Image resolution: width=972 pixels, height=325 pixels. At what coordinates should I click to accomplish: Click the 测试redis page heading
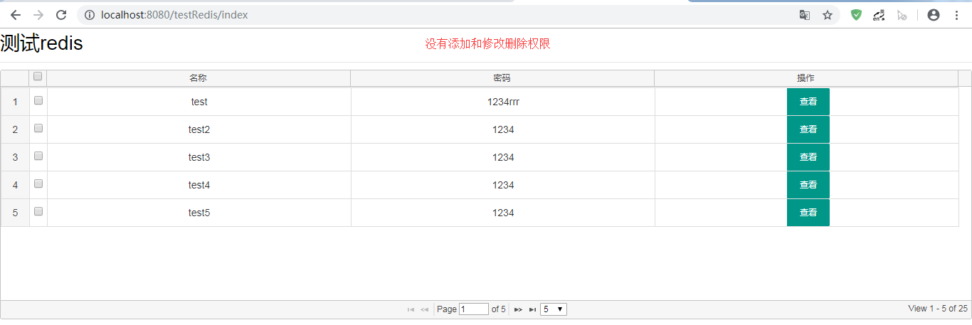coord(41,43)
